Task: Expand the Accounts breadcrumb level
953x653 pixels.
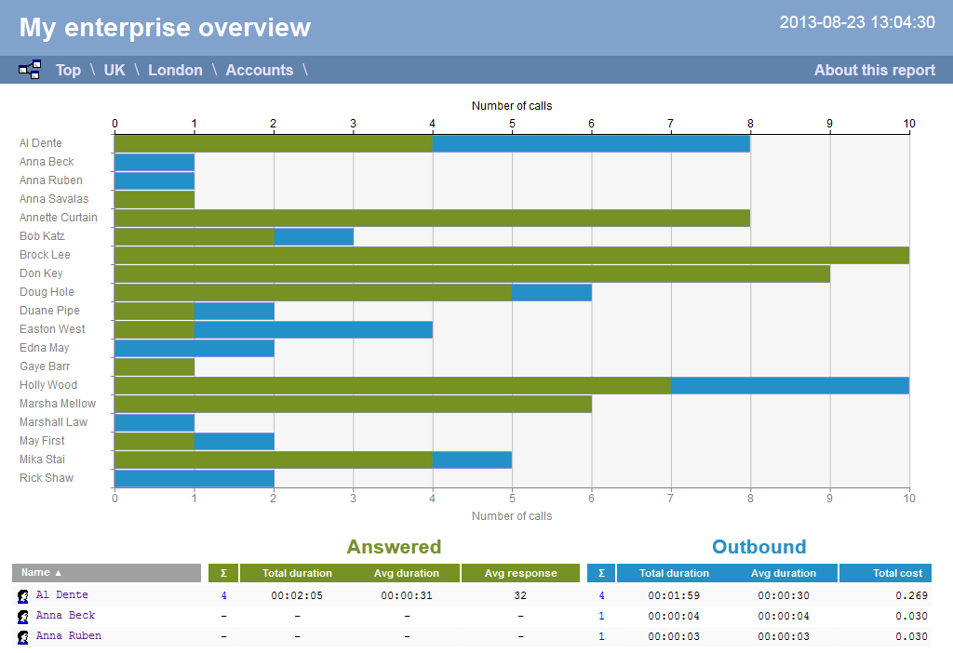Action: [260, 70]
